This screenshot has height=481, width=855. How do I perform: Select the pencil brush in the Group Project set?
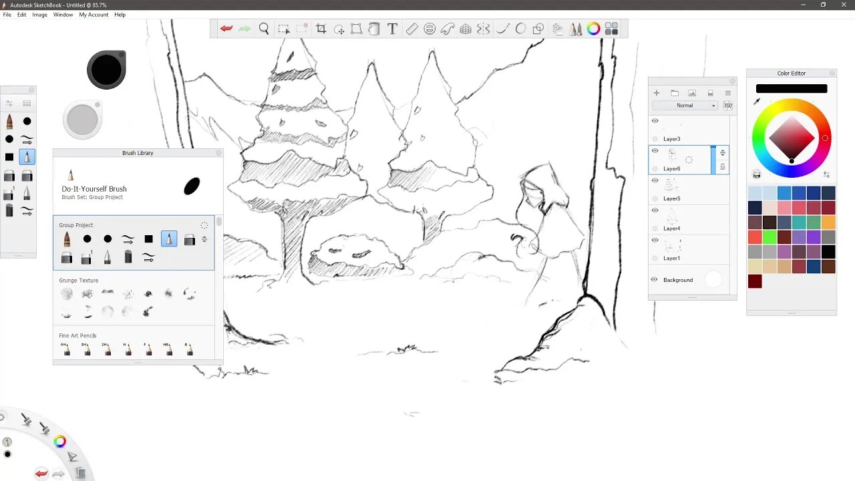pos(169,238)
